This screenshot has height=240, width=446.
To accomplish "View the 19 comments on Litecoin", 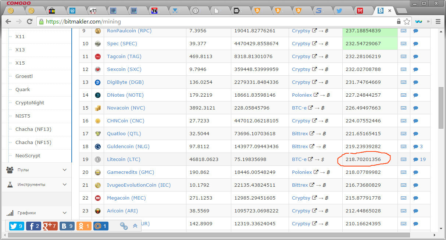I will click(420, 160).
